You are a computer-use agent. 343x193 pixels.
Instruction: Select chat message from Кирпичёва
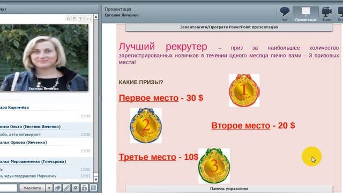(x=14, y=107)
